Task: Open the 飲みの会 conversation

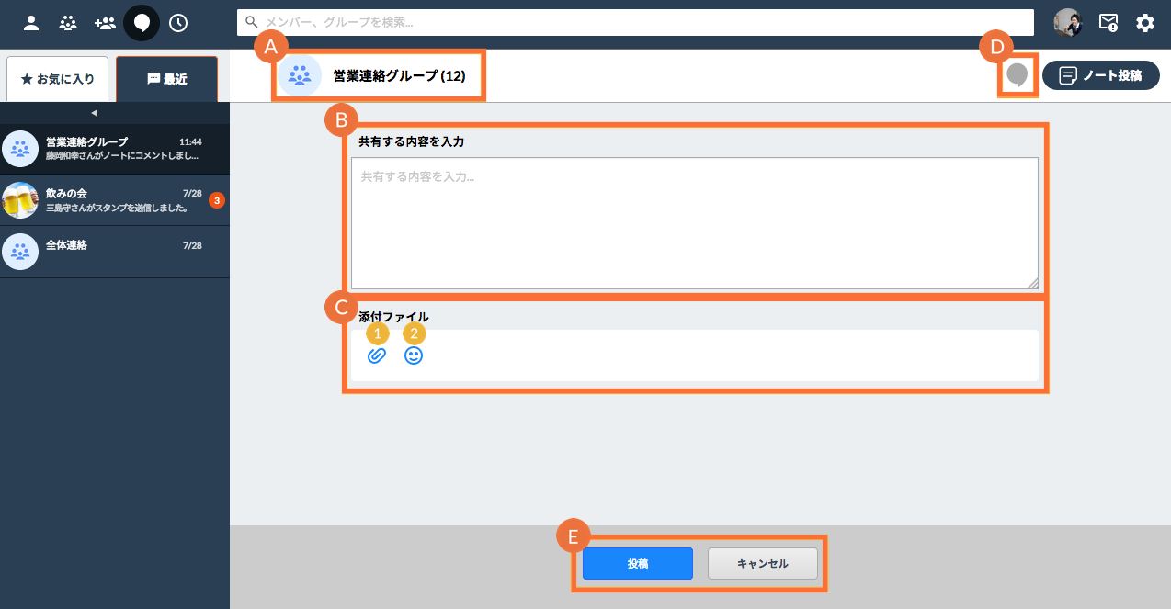Action: 114,200
